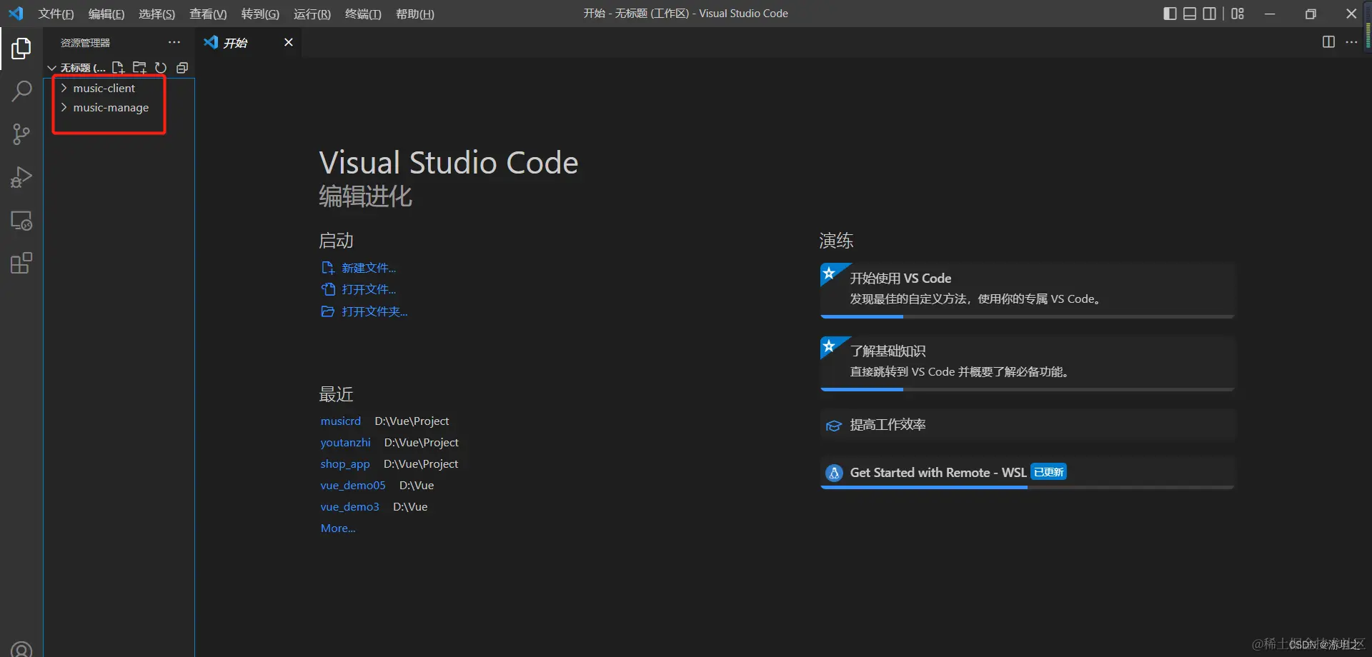
Task: Click the 打开文件夹... link
Action: click(x=364, y=311)
